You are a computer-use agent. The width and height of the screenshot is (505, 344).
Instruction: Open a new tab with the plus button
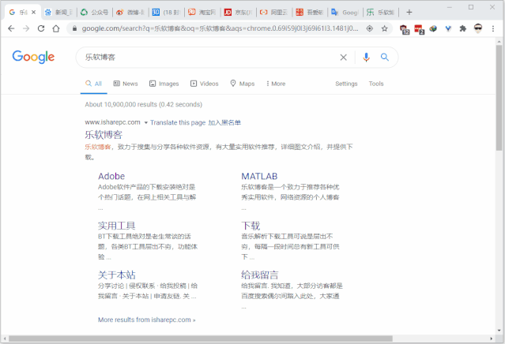tap(409, 12)
